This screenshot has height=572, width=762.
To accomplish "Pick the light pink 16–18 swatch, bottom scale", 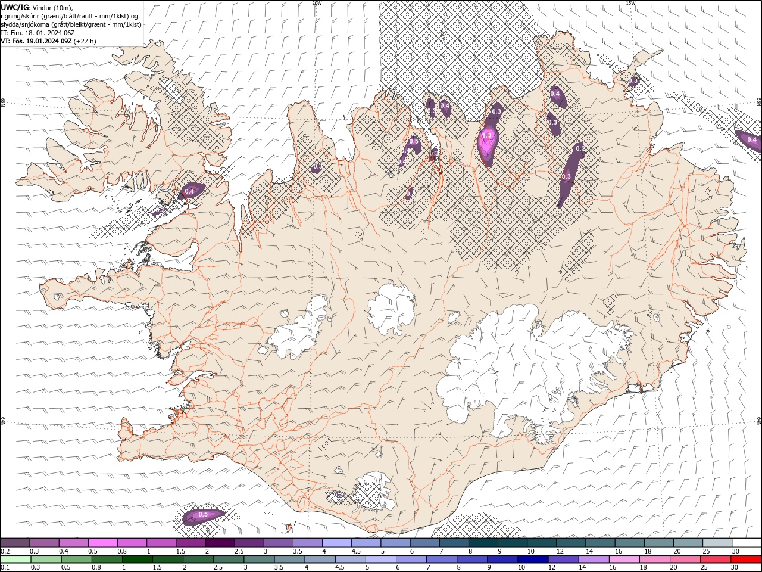I will pos(623,559).
